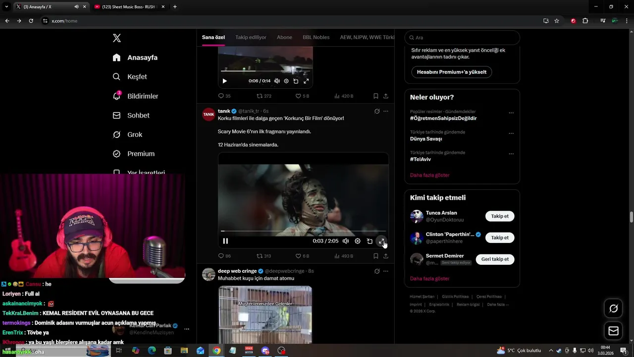Open settings gear on trailer video
634x357 pixels.
pyautogui.click(x=358, y=241)
